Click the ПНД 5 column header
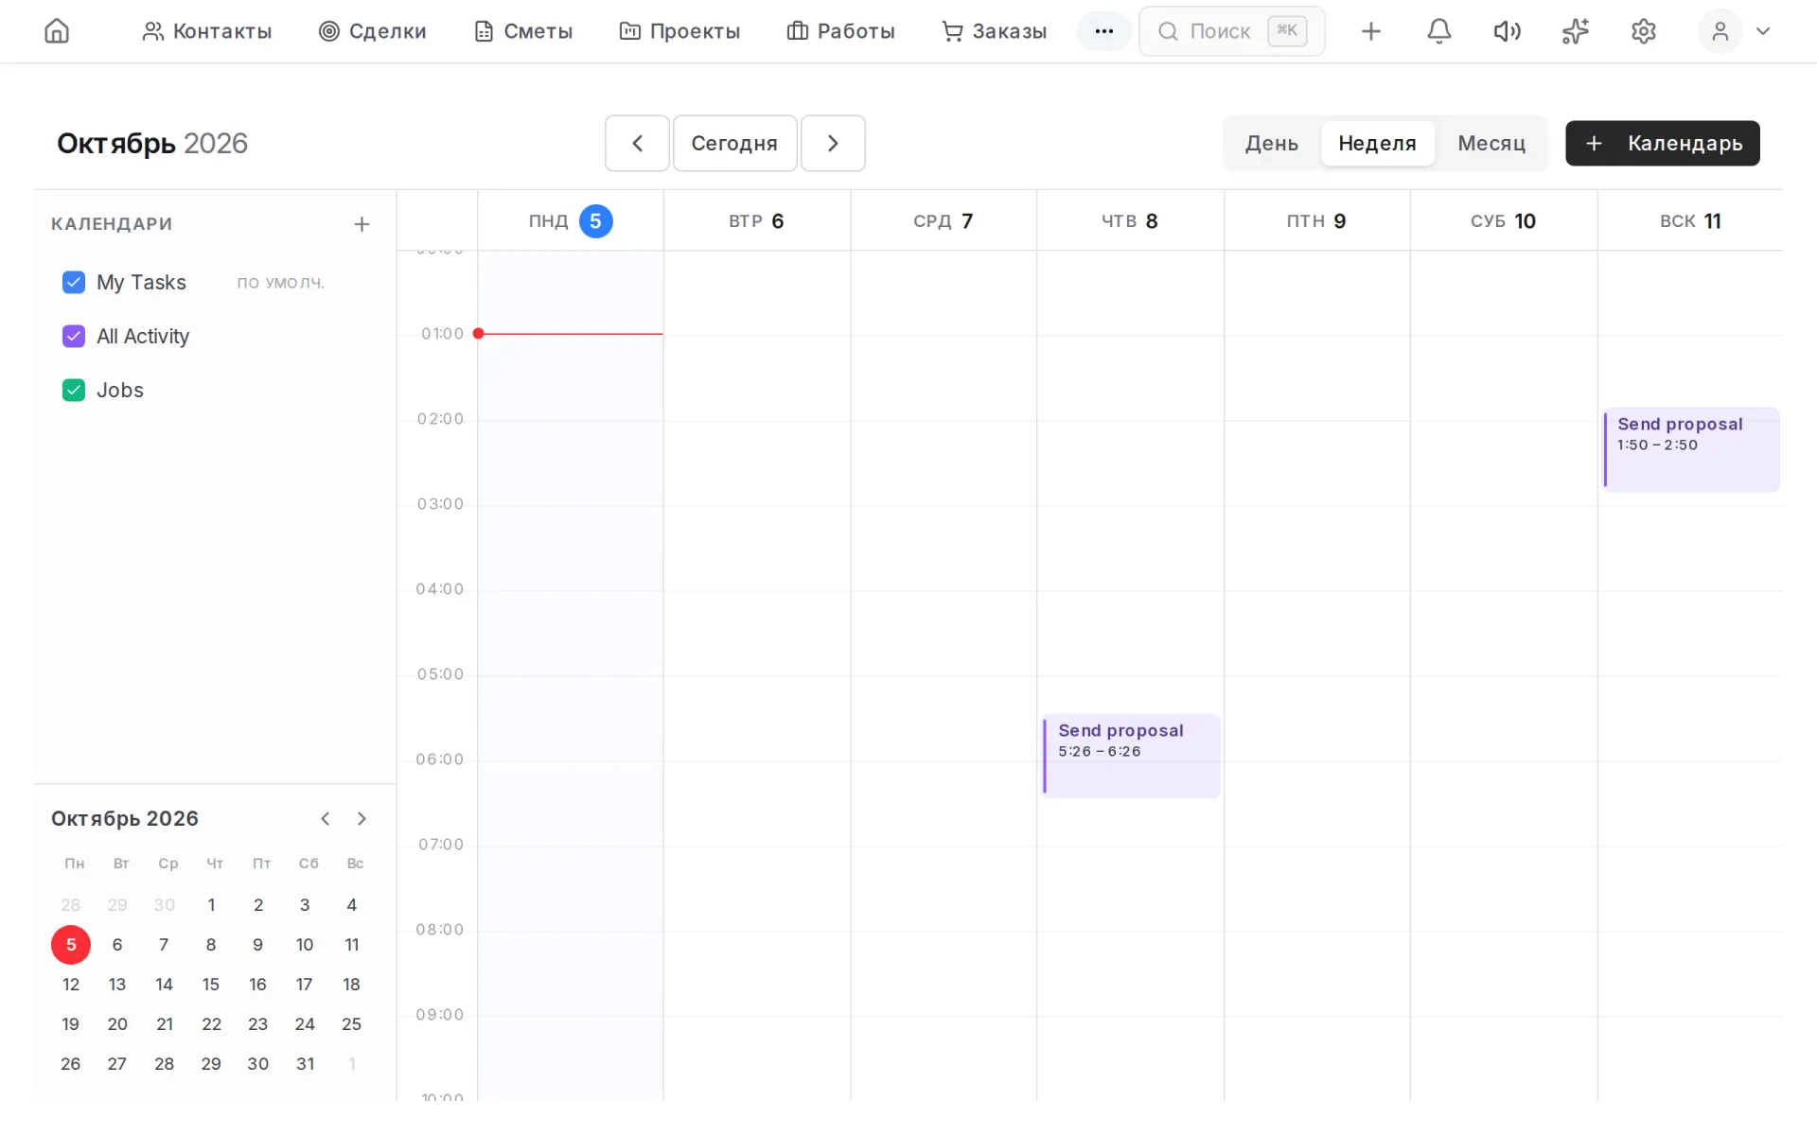 click(571, 220)
